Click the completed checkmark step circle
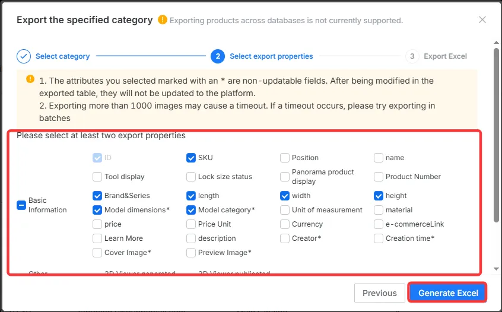The height and width of the screenshot is (312, 502). point(24,56)
